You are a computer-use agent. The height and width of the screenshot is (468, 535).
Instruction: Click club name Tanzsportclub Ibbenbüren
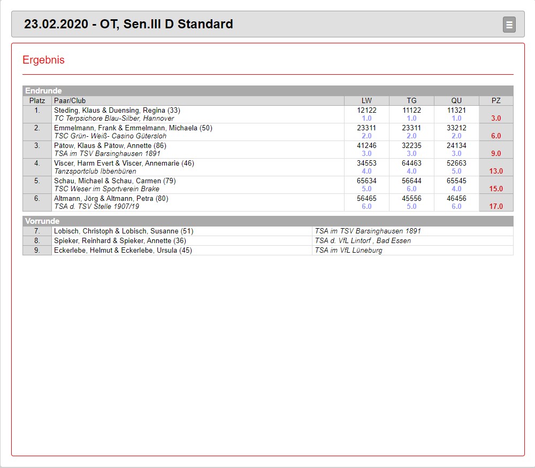[x=95, y=171]
